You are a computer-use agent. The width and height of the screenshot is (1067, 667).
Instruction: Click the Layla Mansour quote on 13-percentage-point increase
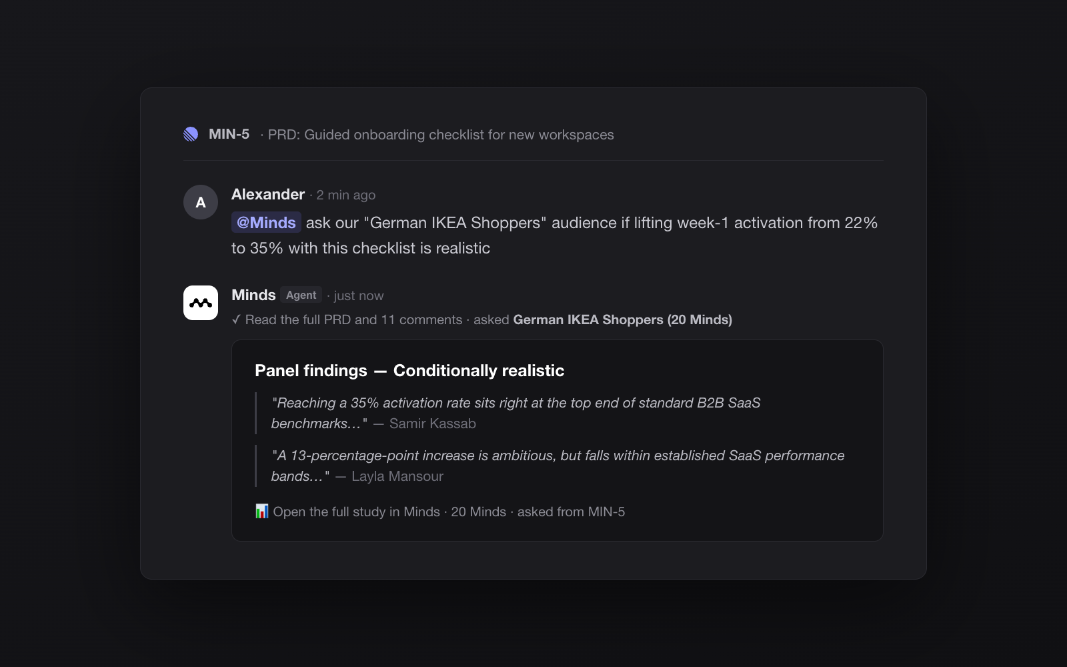pyautogui.click(x=558, y=466)
